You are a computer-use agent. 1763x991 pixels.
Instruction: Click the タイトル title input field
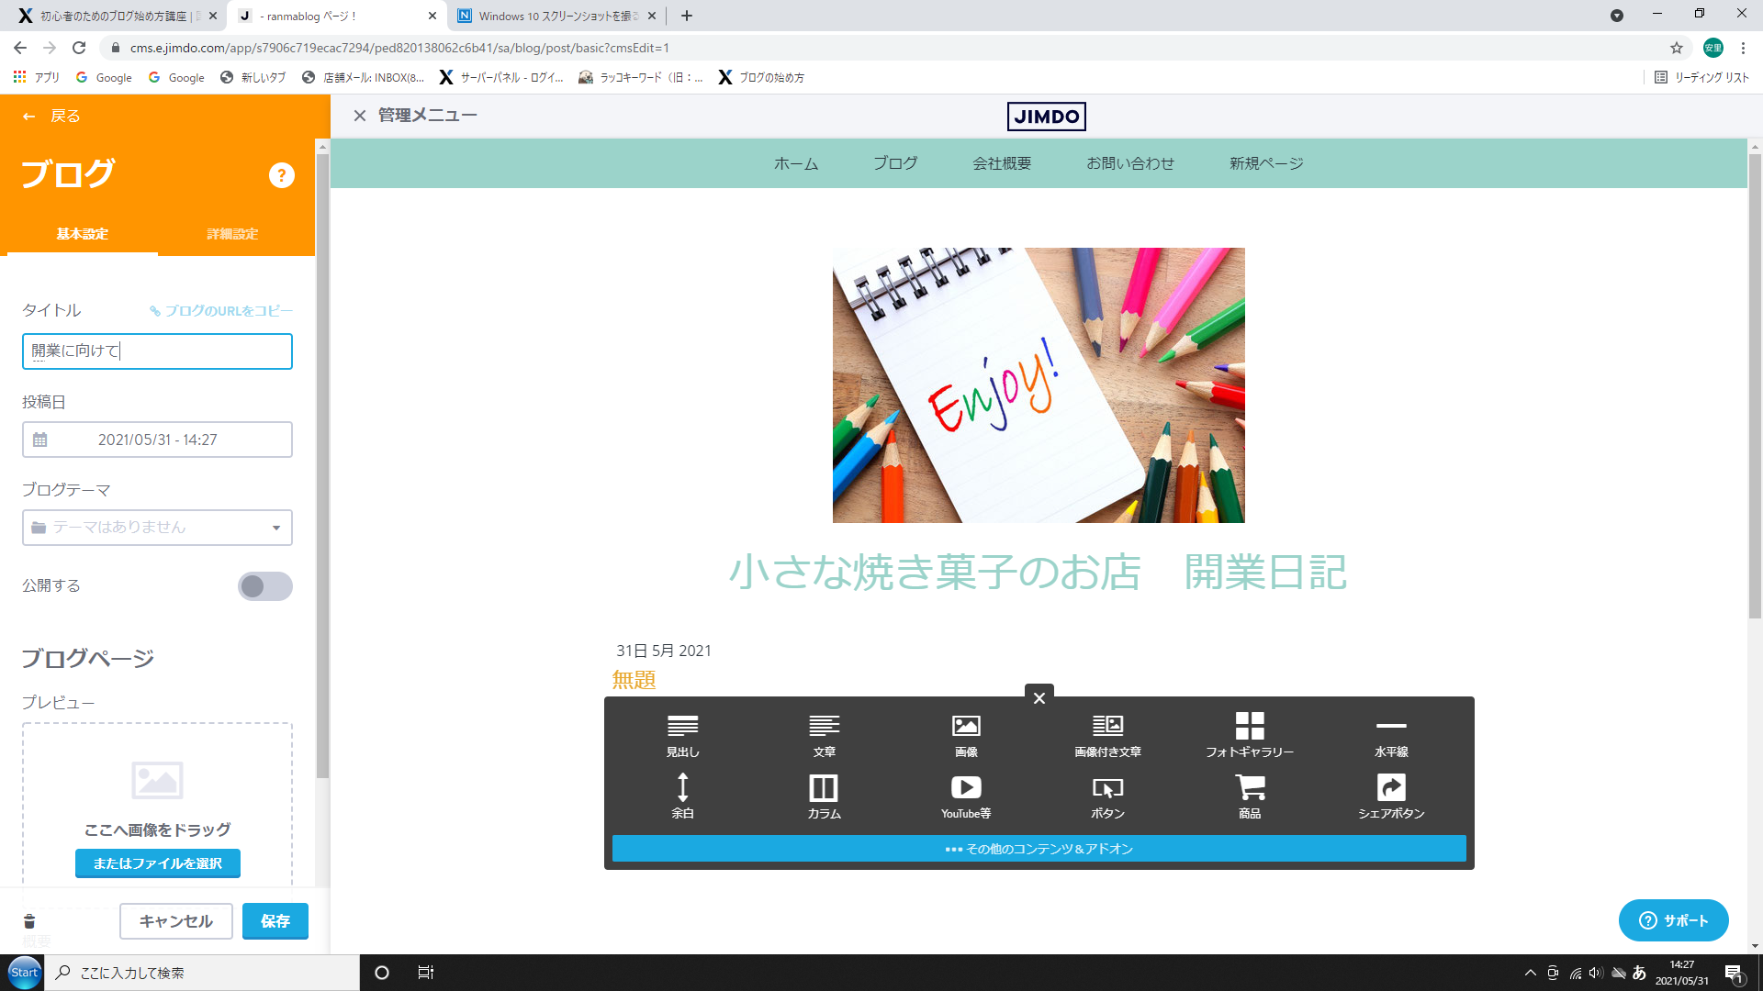click(x=157, y=351)
